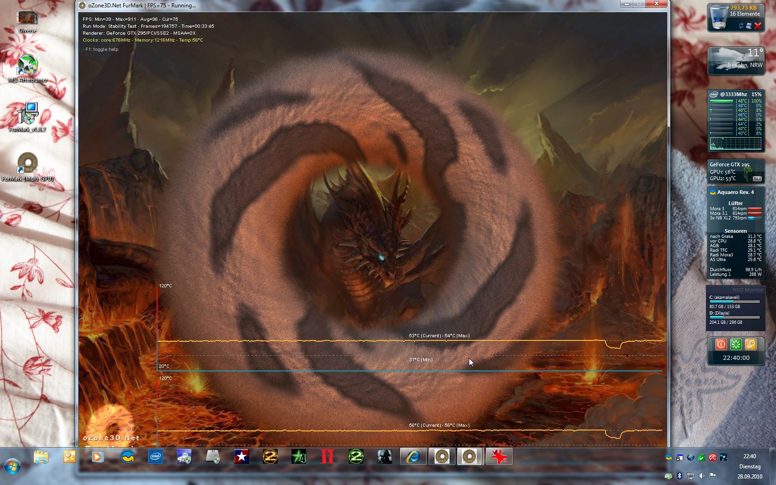Viewport: 776px width, 485px height.
Task: Click the 37°C (Min) temperature label
Action: click(x=420, y=360)
